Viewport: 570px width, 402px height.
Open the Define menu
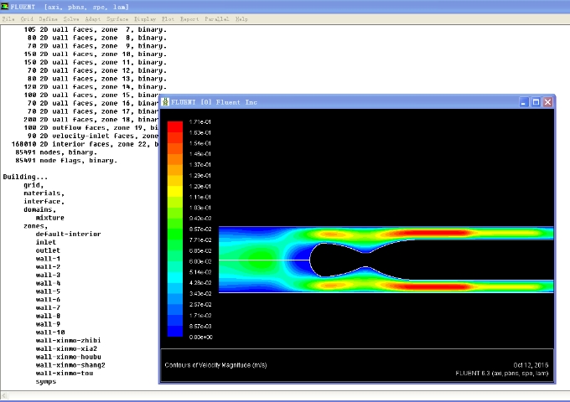tap(49, 18)
